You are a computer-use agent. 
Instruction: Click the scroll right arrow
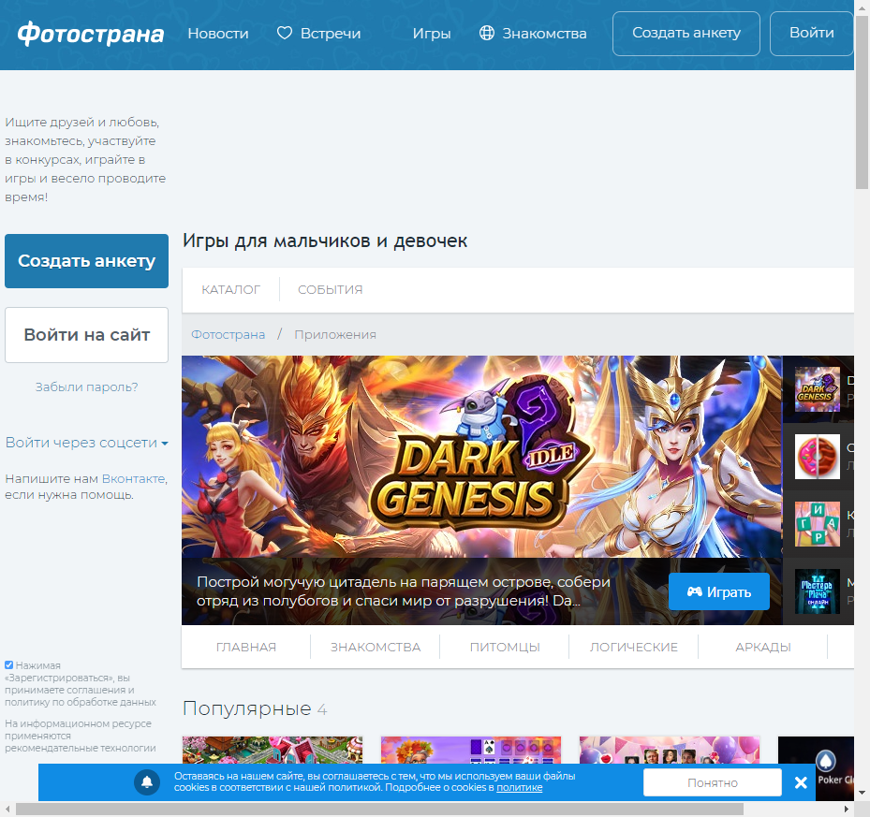coord(847,810)
